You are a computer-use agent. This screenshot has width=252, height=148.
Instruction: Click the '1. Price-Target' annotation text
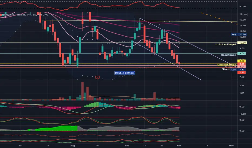pyautogui.click(x=226, y=44)
